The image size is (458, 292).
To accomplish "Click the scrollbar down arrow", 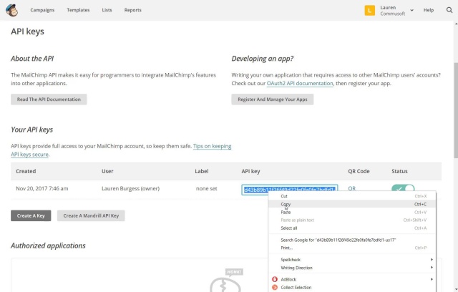I will [x=456, y=289].
